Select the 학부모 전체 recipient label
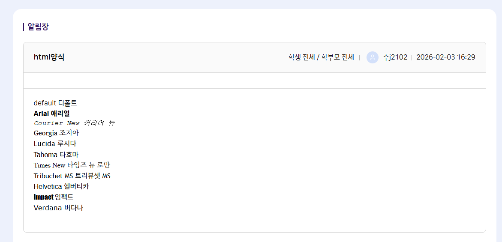 (337, 57)
